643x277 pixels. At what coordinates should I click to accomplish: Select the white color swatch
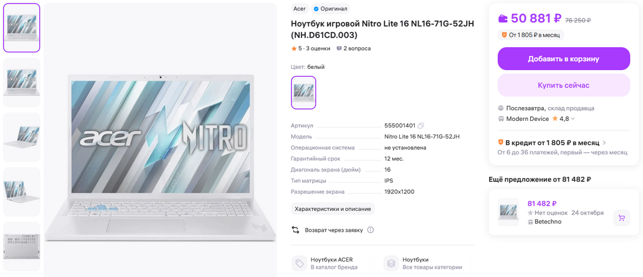[x=304, y=93]
